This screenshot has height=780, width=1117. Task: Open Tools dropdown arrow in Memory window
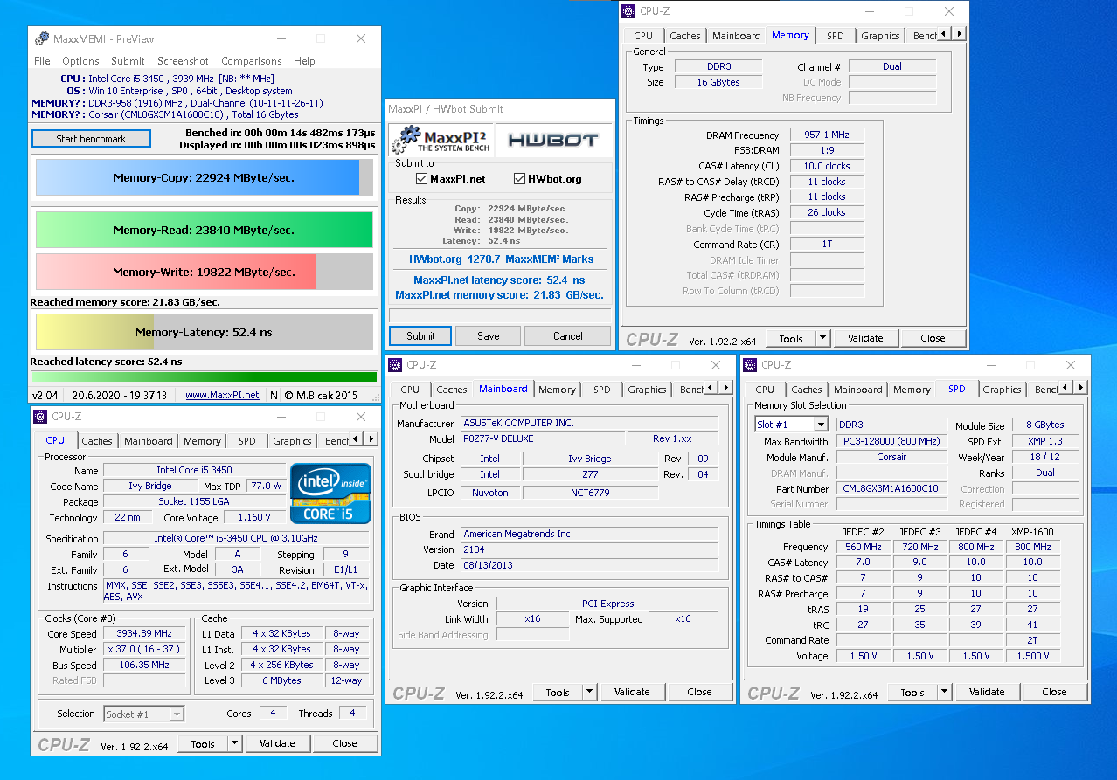(822, 338)
